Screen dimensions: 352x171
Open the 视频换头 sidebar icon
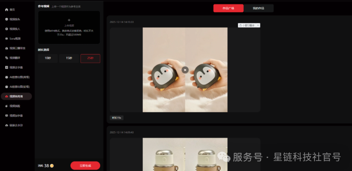pos(7,19)
